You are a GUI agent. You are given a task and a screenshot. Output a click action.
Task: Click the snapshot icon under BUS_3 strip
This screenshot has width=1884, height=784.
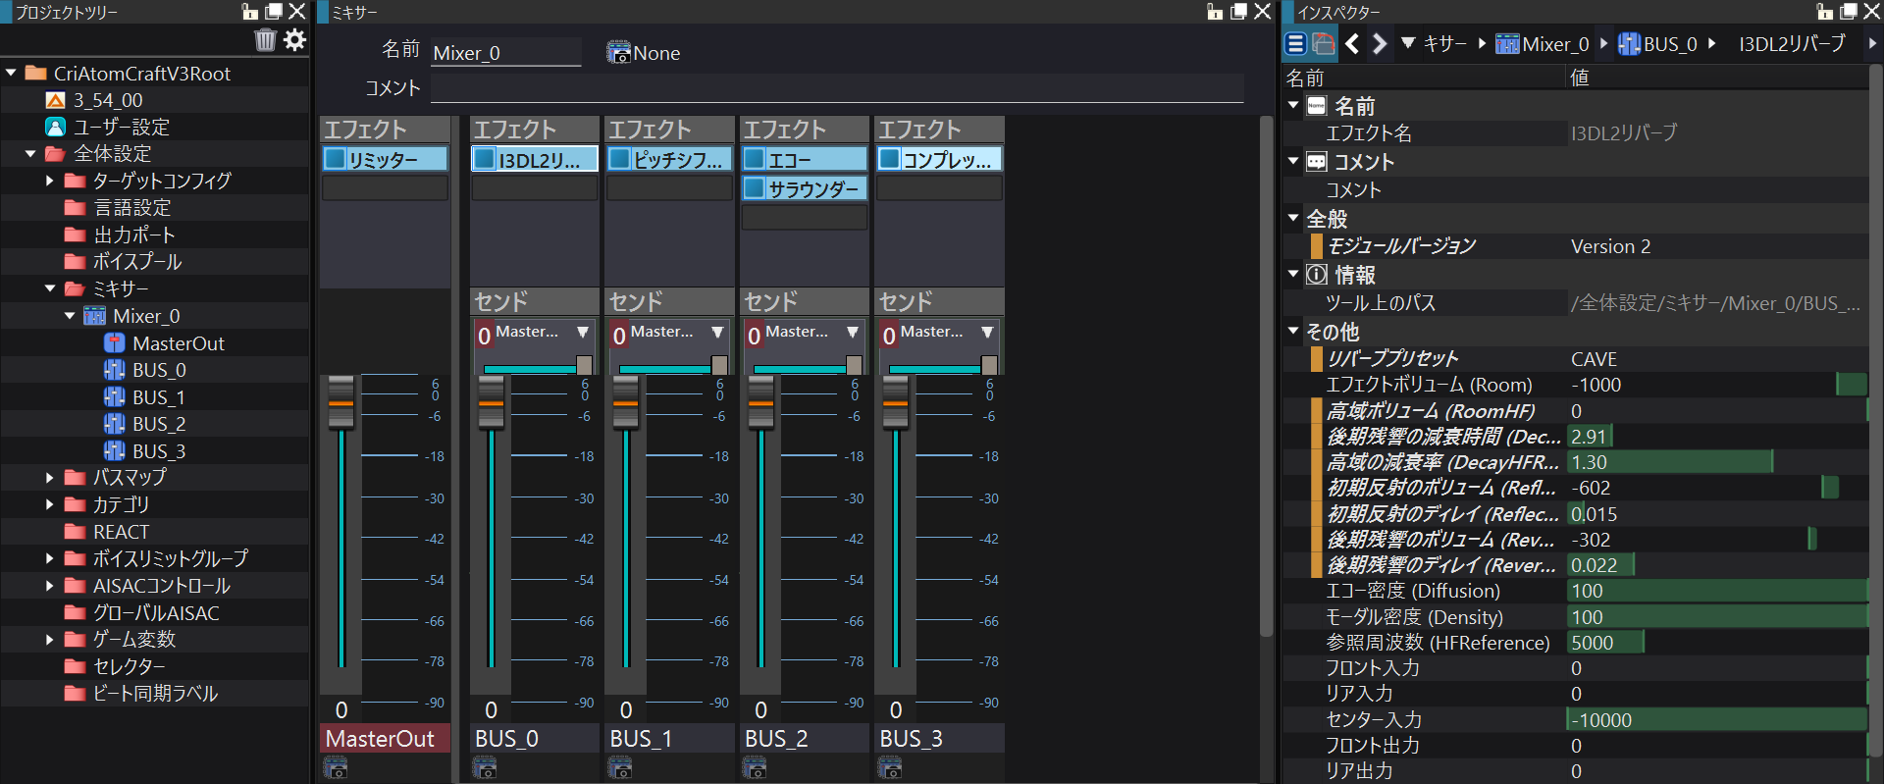coord(889,768)
